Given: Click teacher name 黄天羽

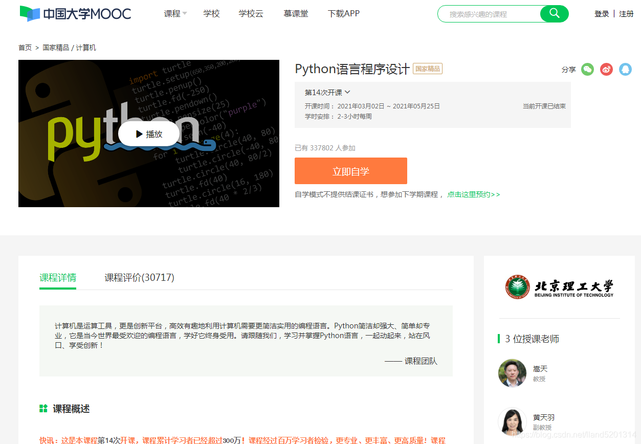Looking at the screenshot, I should (x=544, y=417).
